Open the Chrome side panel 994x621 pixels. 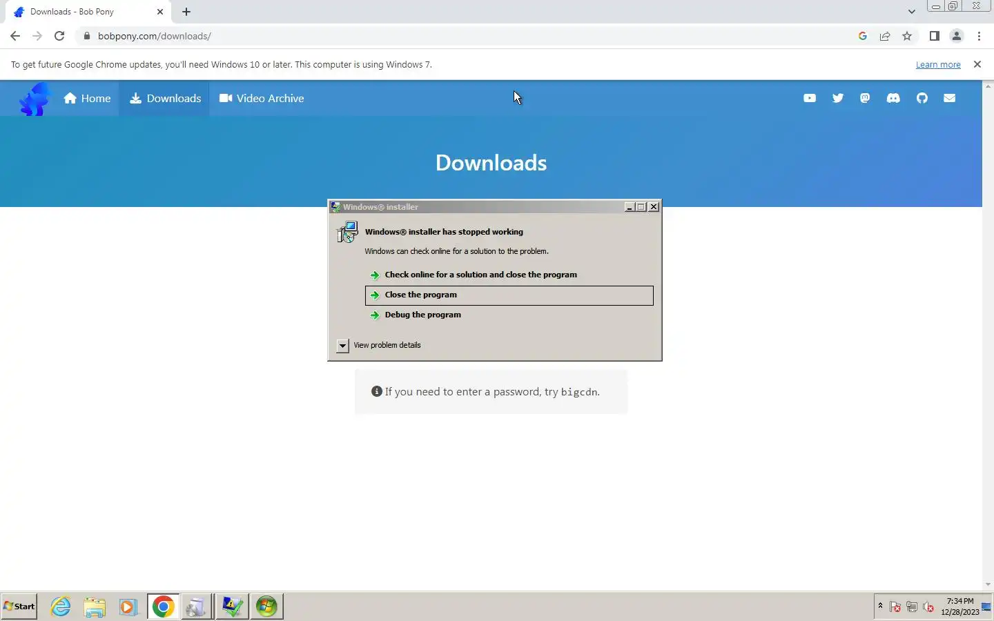coord(934,36)
